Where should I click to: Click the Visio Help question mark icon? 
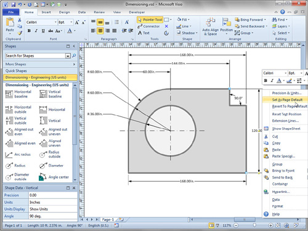tap(283, 12)
